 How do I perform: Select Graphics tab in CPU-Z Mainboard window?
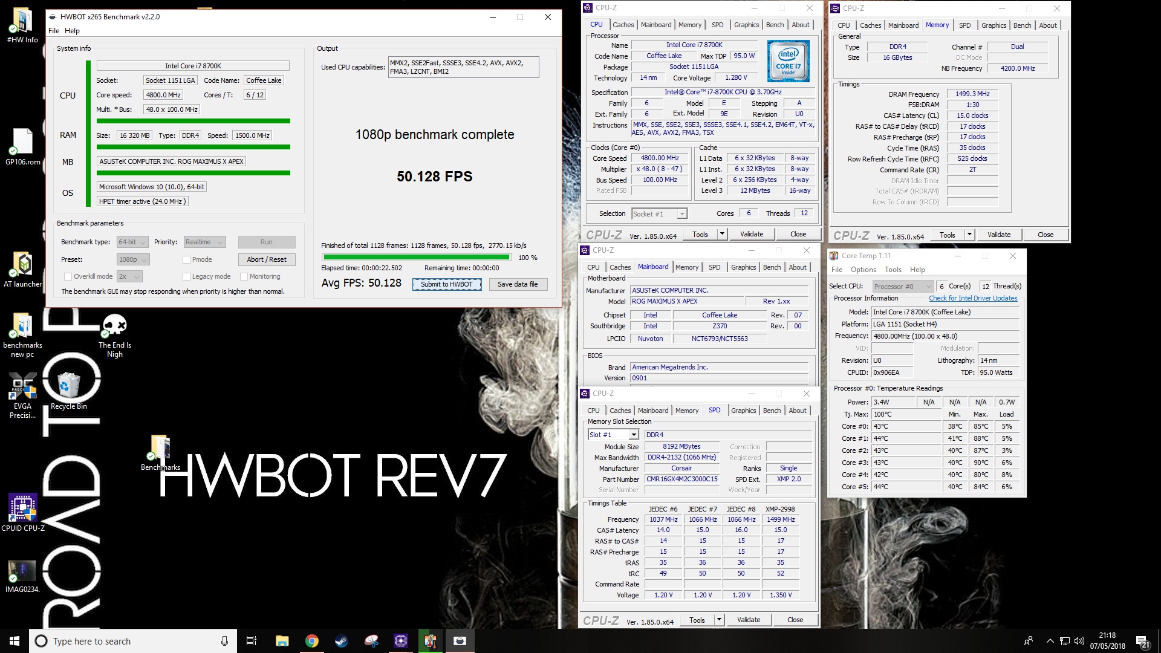(x=743, y=267)
